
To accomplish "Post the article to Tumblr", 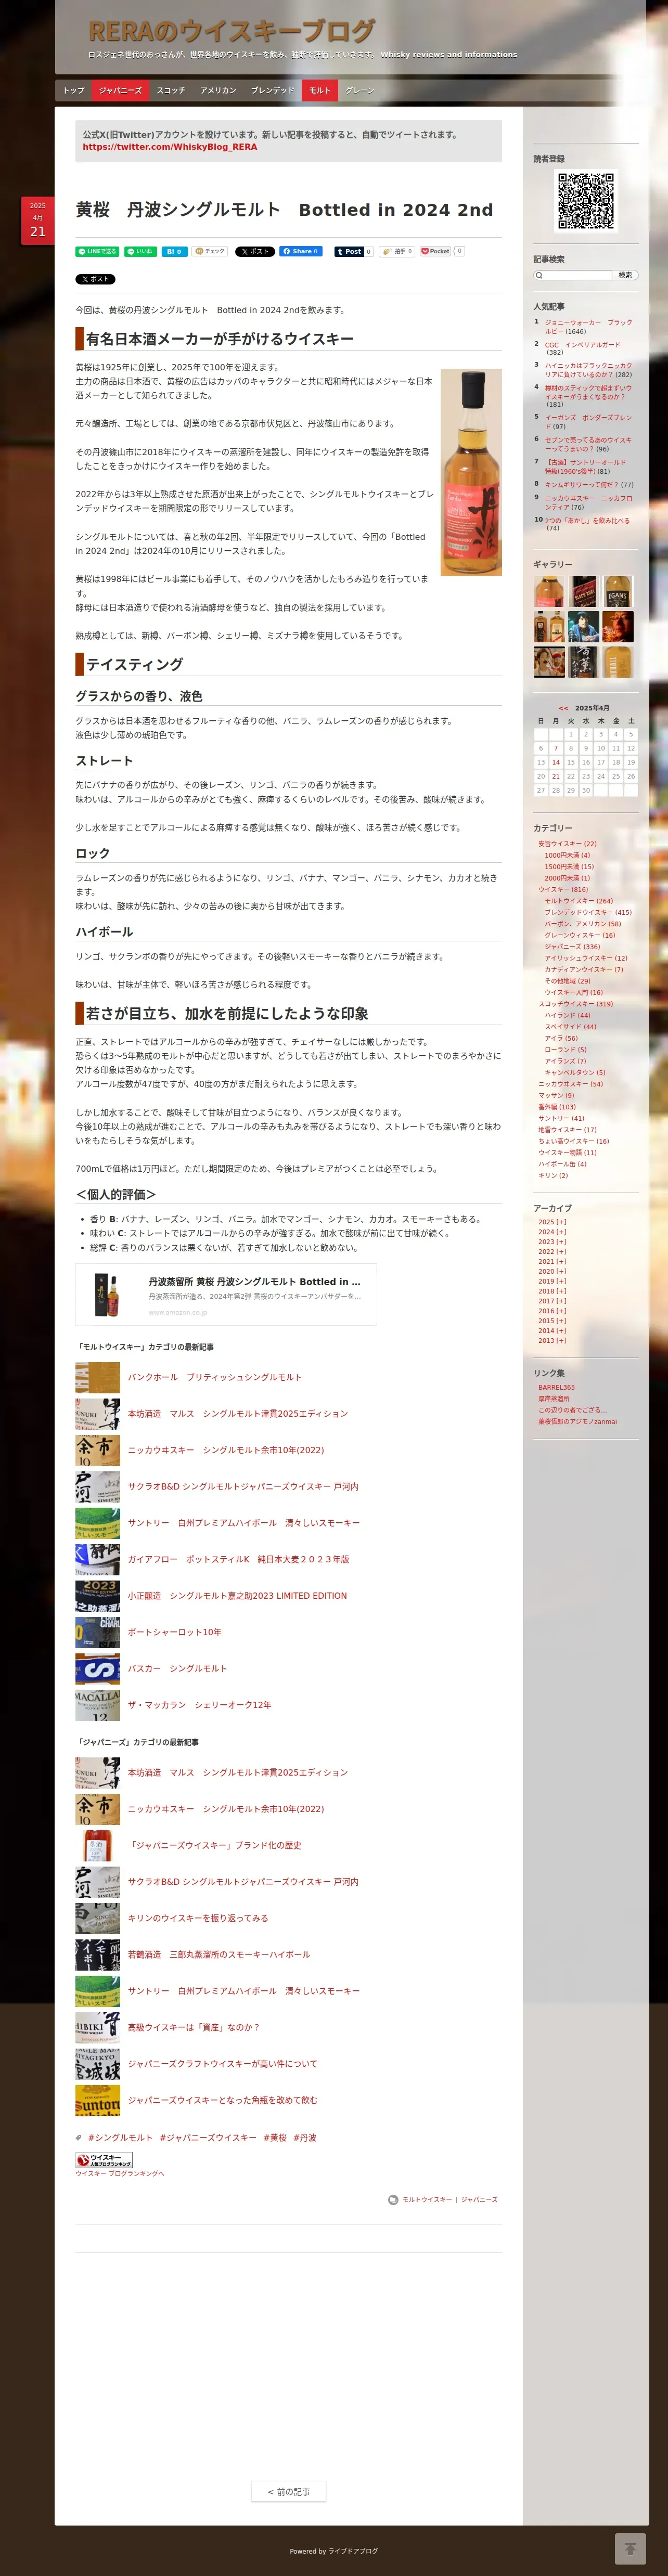I will pyautogui.click(x=348, y=252).
